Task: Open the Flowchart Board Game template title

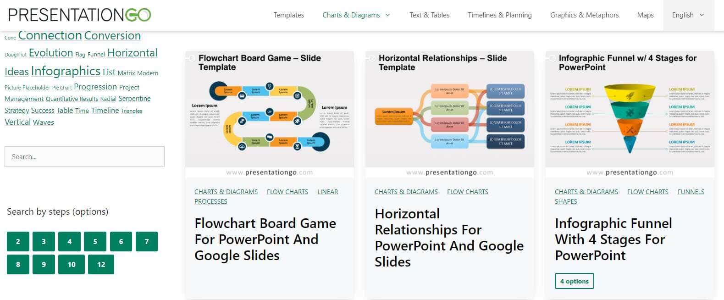Action: tap(265, 239)
